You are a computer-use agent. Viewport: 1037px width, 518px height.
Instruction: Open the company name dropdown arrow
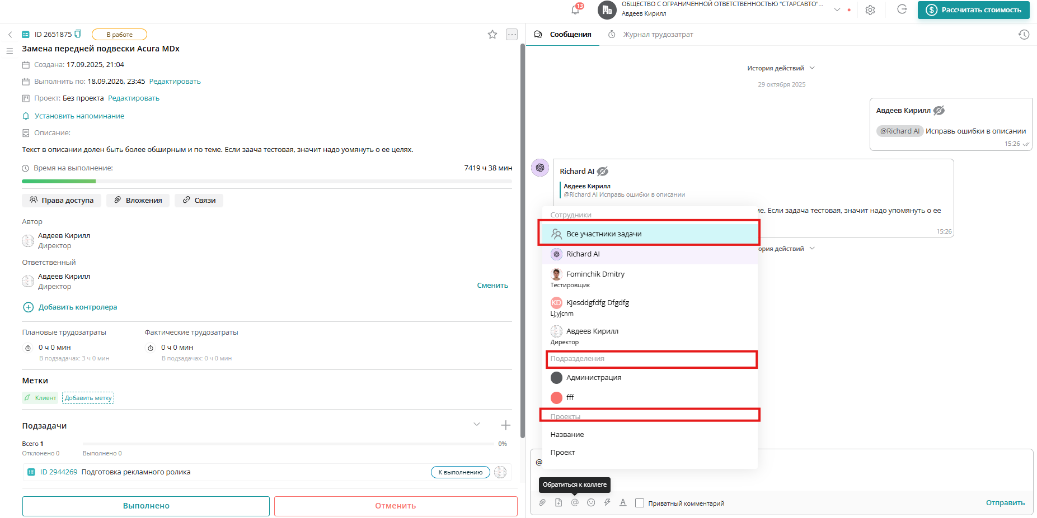pos(837,9)
